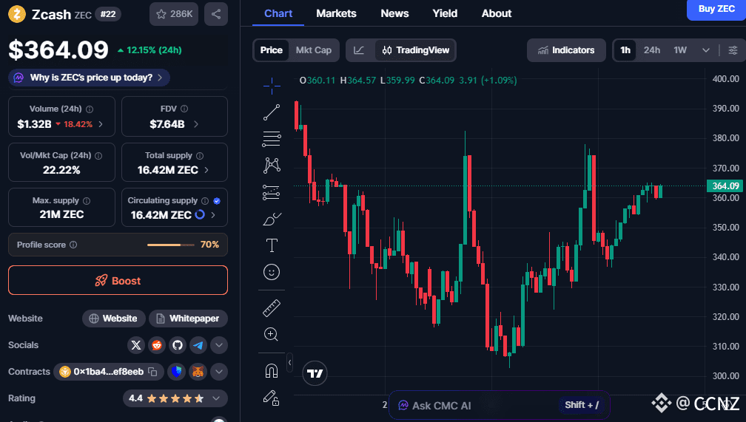Show info tooltip for FDV
This screenshot has height=422, width=746.
[x=184, y=109]
